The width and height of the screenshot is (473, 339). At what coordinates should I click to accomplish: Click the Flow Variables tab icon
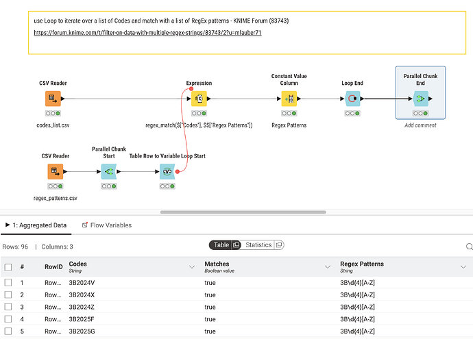85,225
